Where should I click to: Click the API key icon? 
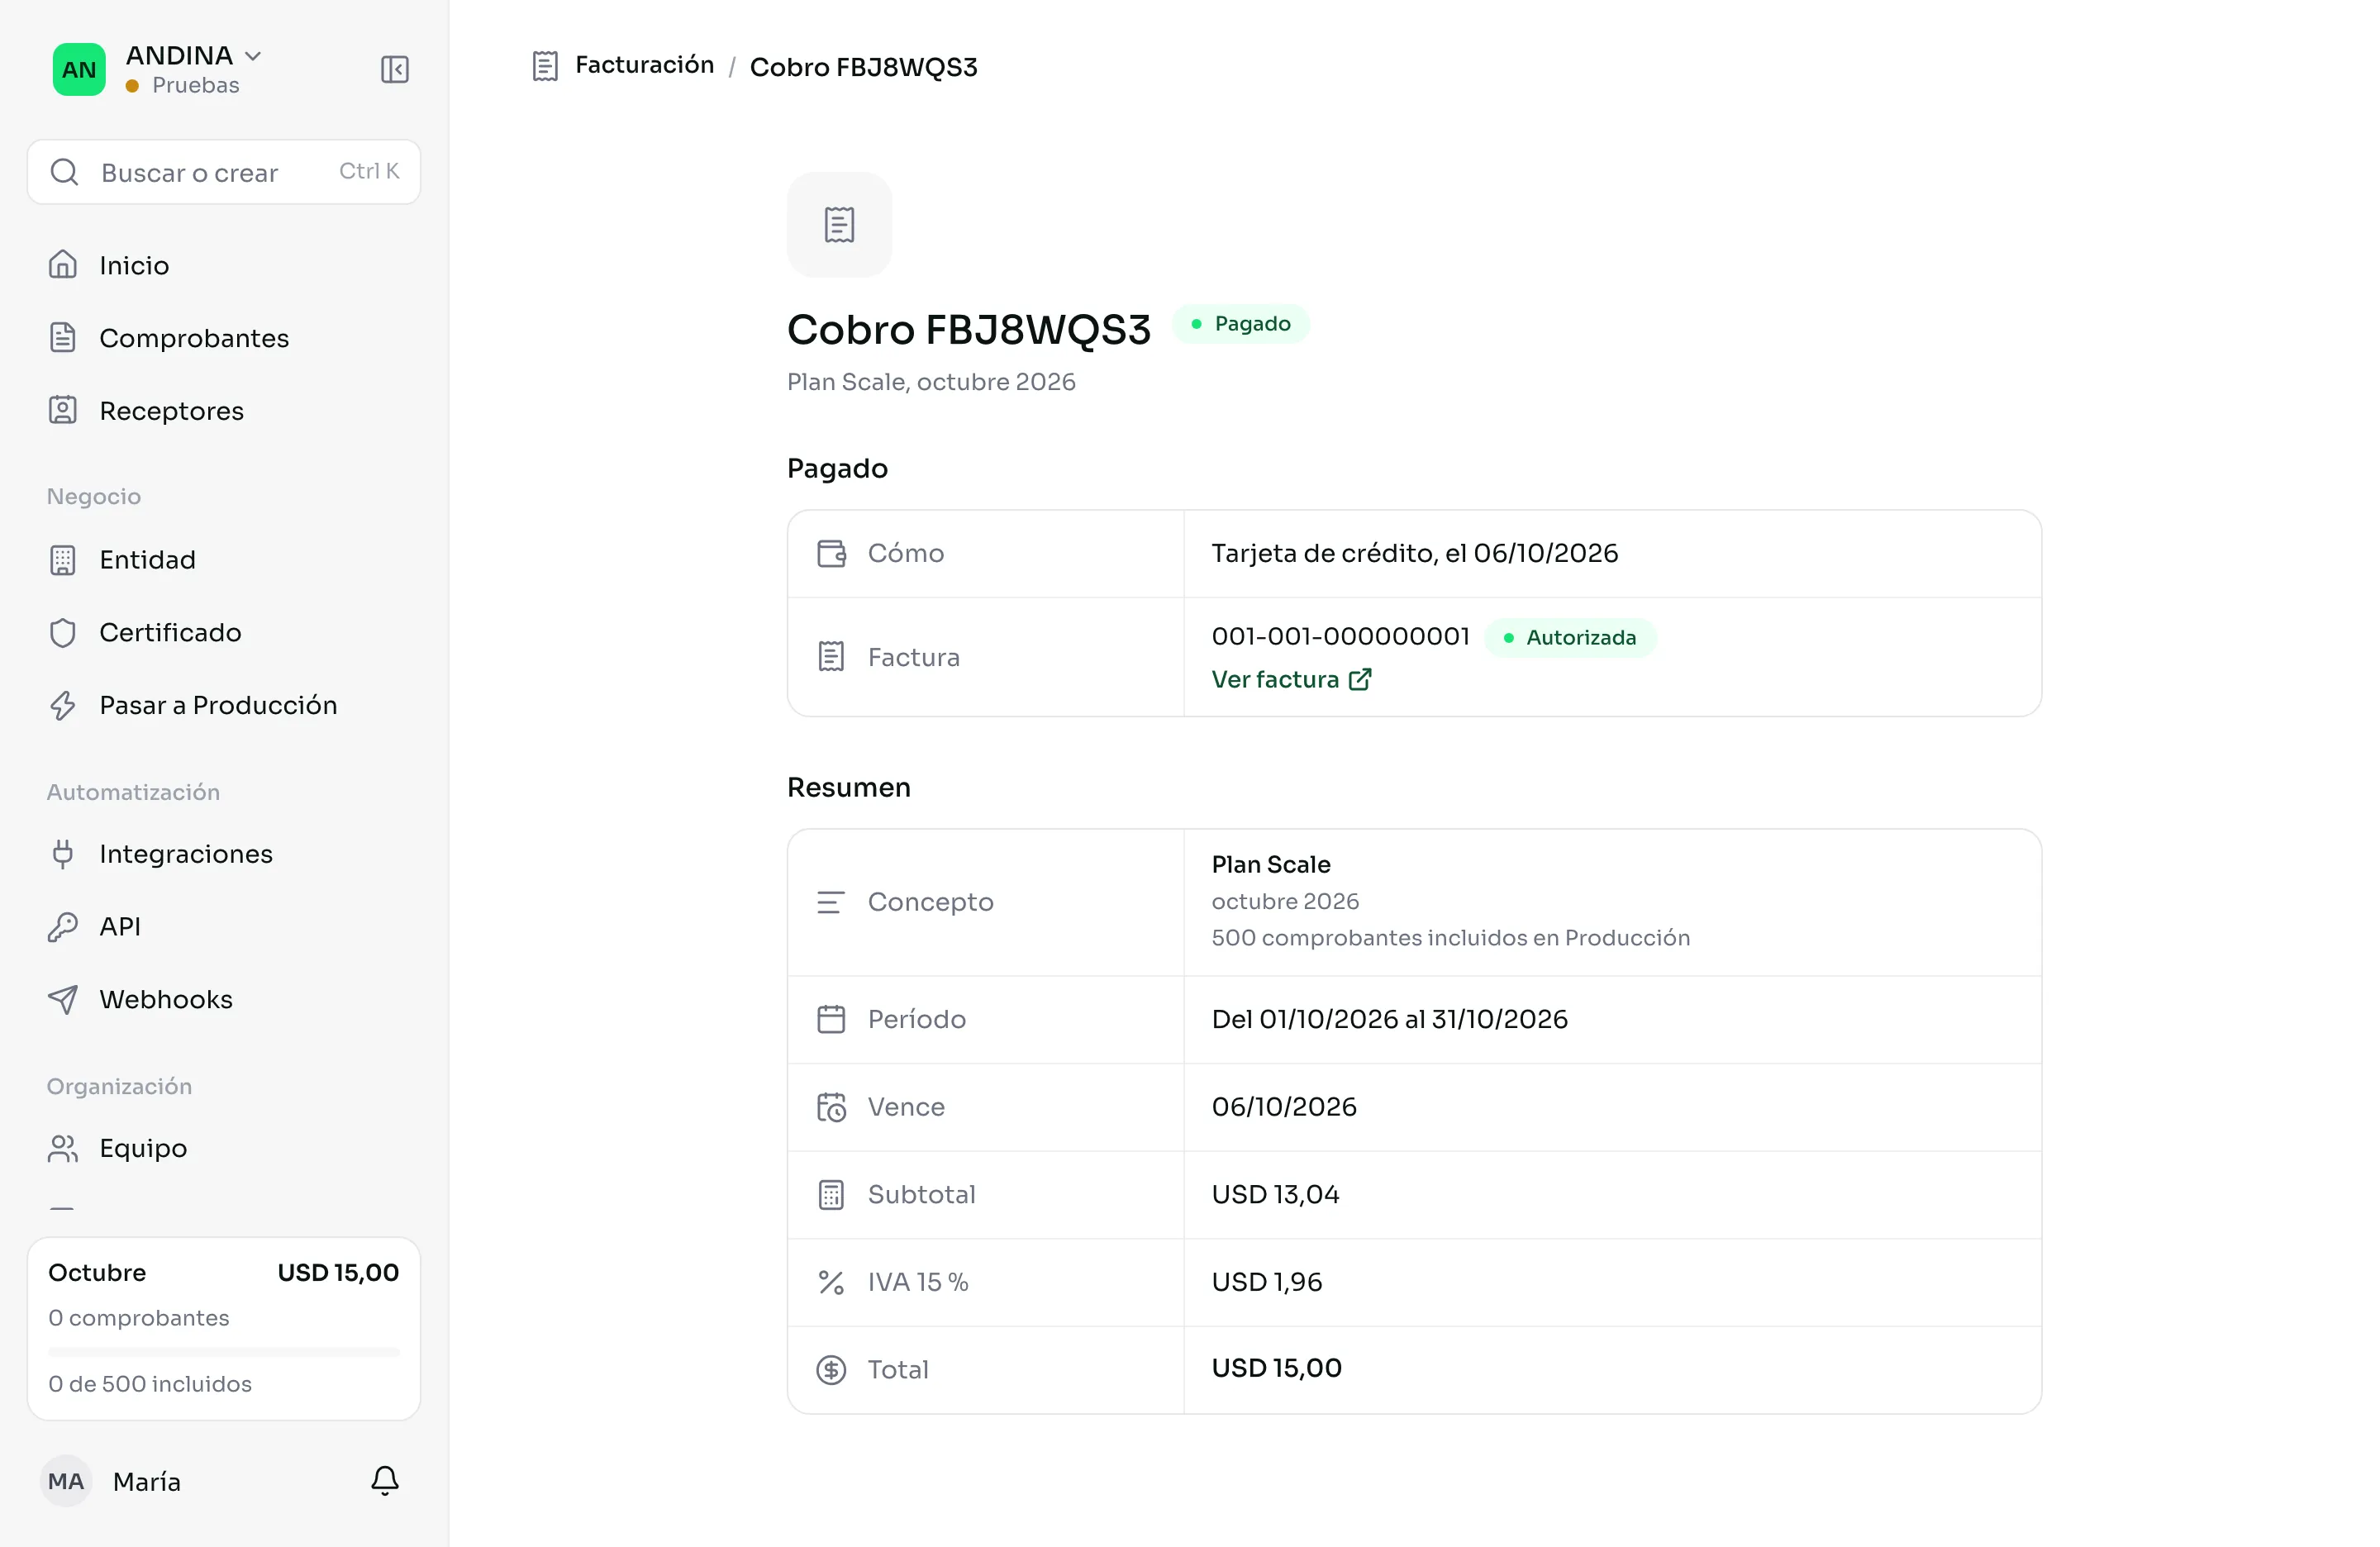click(x=63, y=927)
